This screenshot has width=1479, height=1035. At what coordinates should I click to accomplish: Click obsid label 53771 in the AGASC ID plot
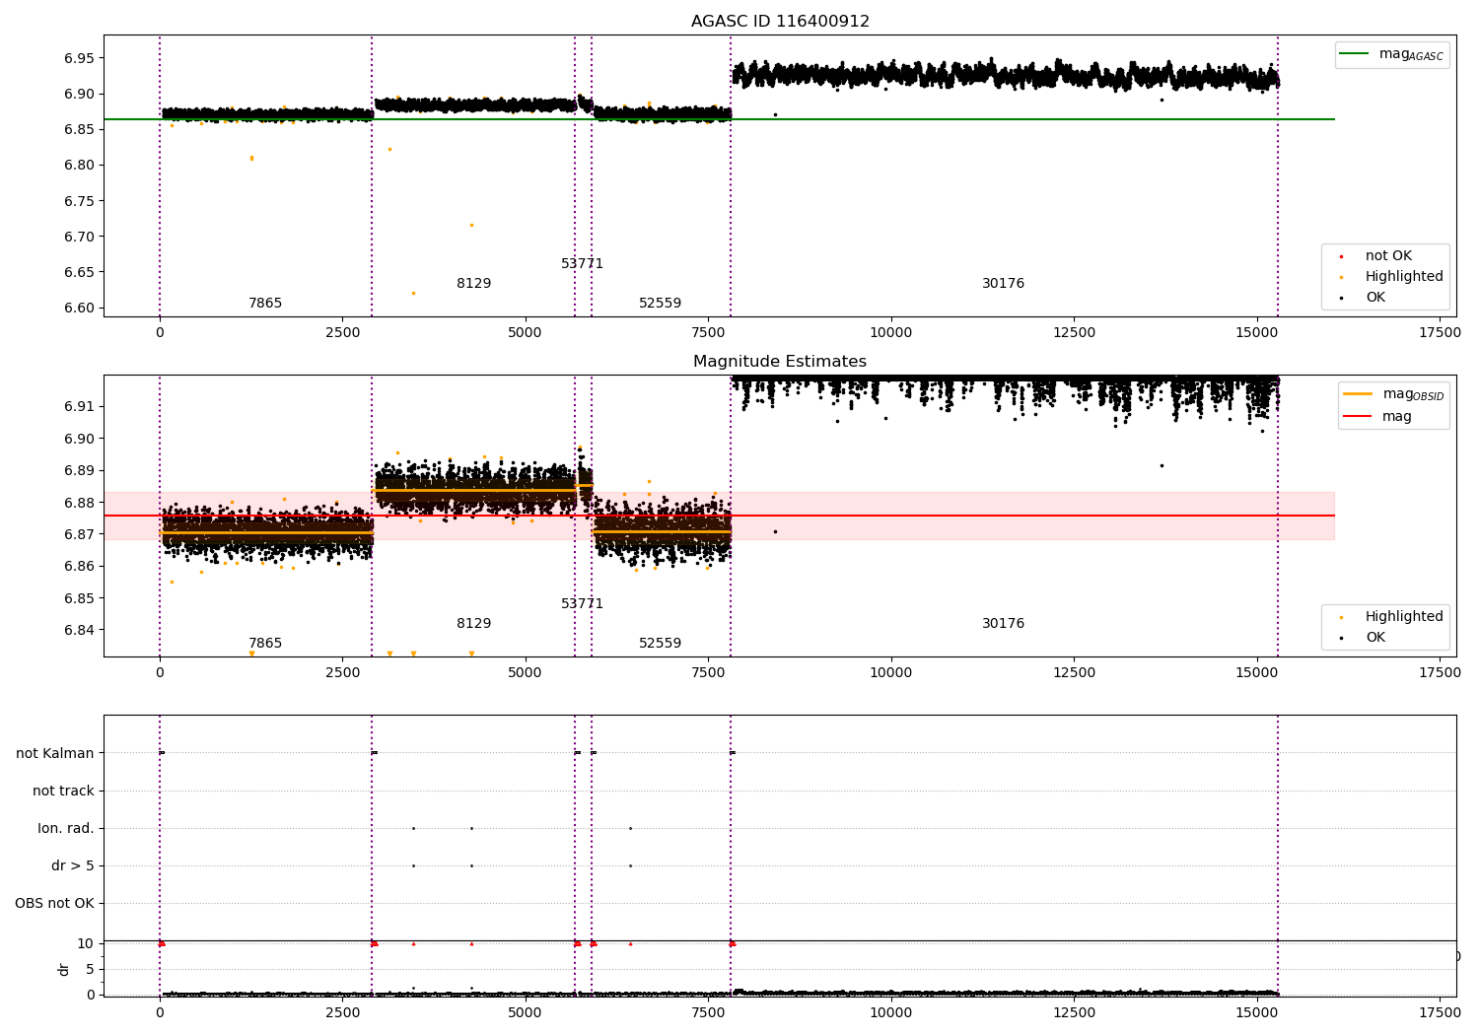point(583,264)
